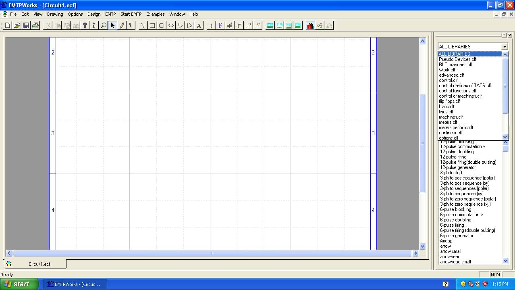
Task: Choose the rectangle shape tool
Action: (x=152, y=26)
